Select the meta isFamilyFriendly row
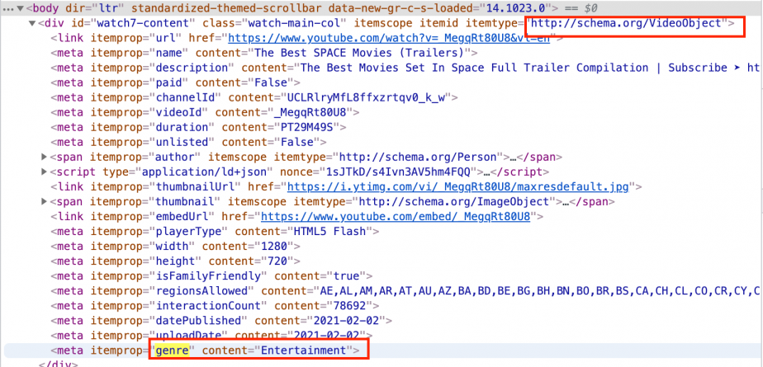Screen dimensions: 763x367 pyautogui.click(x=211, y=276)
